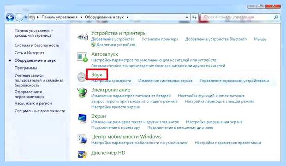This screenshot has width=286, height=166.
Task: Click the shield icon beside Диспетчер устройств
Action: pyautogui.click(x=93, y=45)
